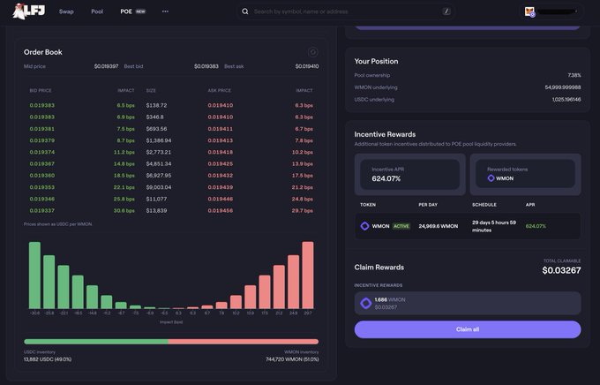Click the magnifier search icon
The height and width of the screenshot is (385, 600).
tap(245, 11)
